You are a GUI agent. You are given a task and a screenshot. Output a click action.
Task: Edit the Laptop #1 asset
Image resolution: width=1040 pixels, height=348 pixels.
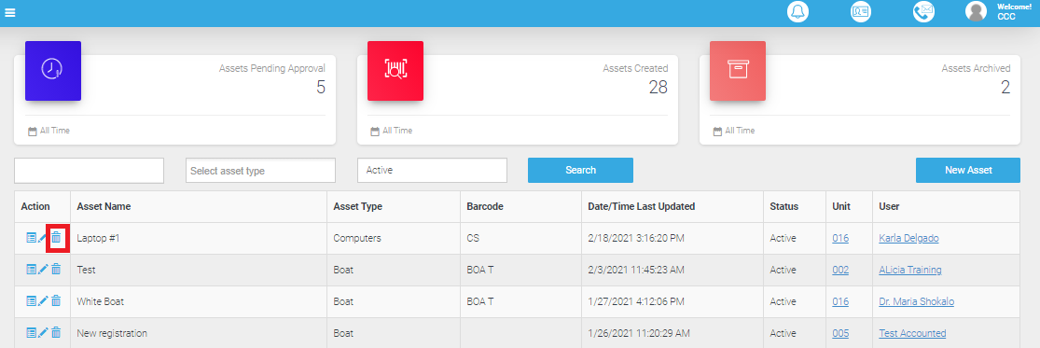pyautogui.click(x=43, y=237)
